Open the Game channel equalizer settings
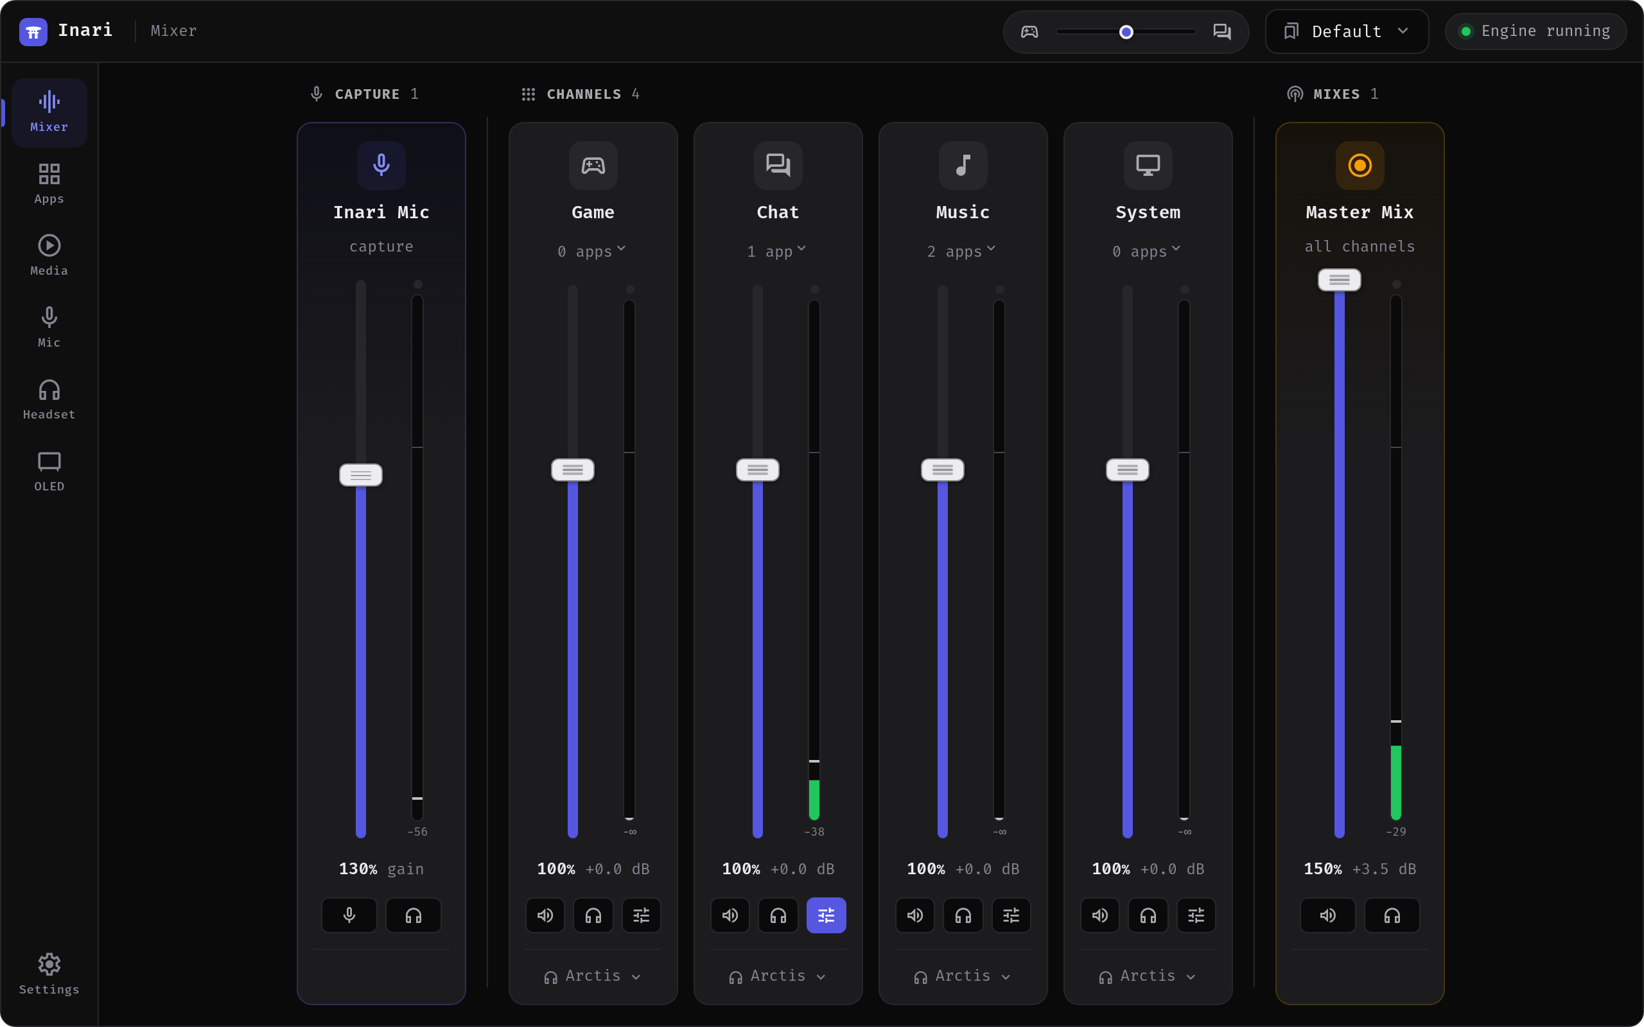Image resolution: width=1644 pixels, height=1027 pixels. (x=642, y=915)
